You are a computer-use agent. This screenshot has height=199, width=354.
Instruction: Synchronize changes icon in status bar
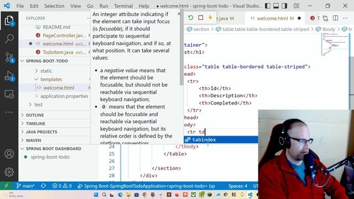point(43,186)
